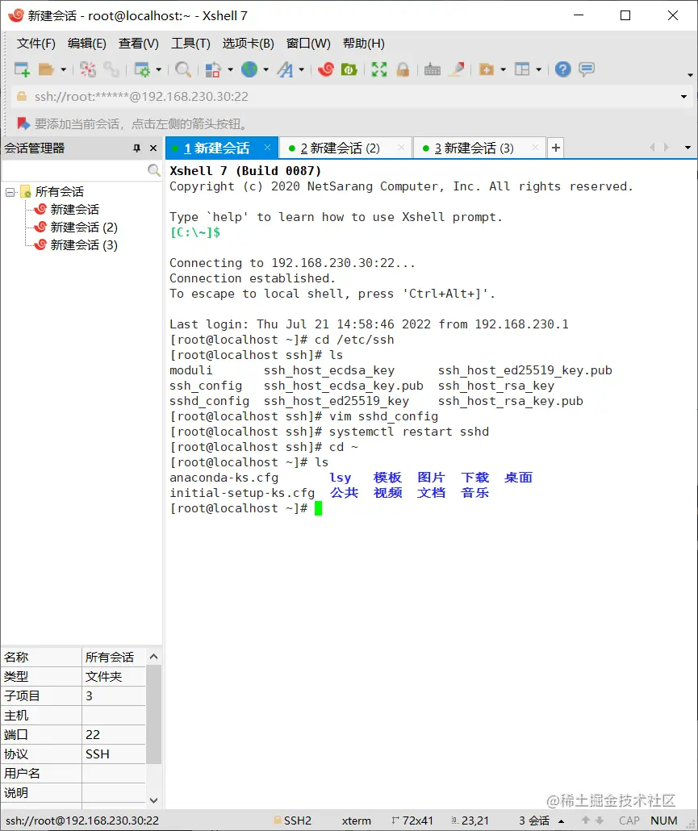Open the session Properties gear icon

point(142,69)
